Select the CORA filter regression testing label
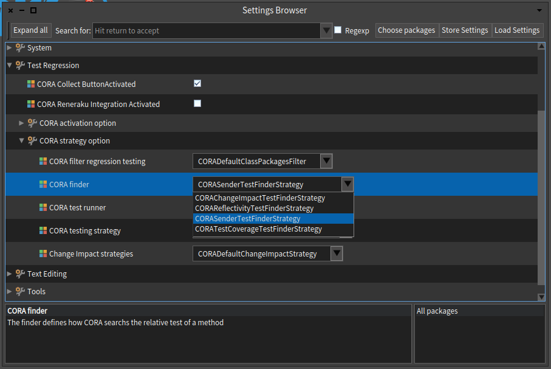Image resolution: width=551 pixels, height=369 pixels. coord(97,162)
